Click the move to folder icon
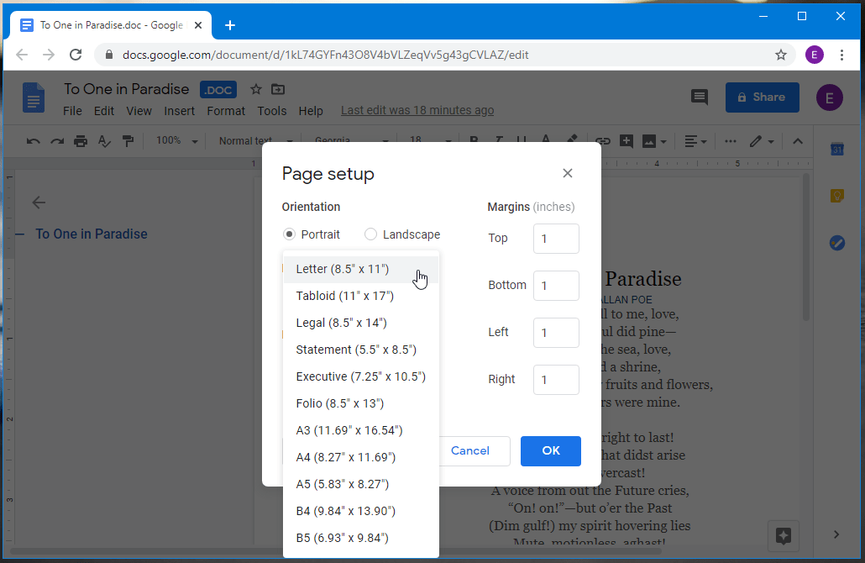This screenshot has width=865, height=563. (278, 89)
